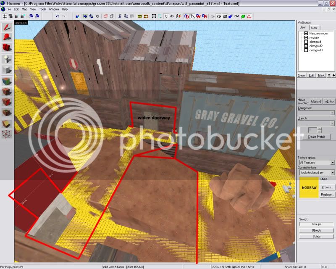The height and width of the screenshot is (269, 336).
Task: Open the File menu
Action: click(8, 9)
